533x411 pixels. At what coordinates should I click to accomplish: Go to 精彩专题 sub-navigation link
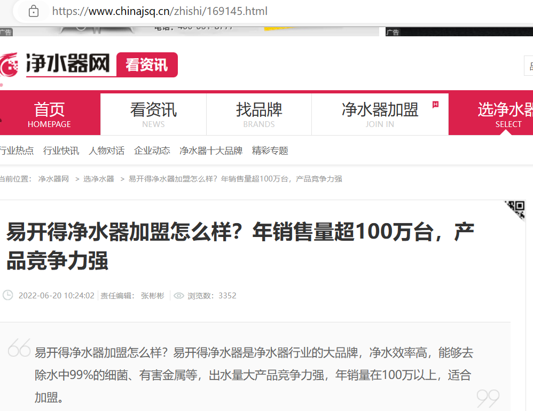coord(270,151)
